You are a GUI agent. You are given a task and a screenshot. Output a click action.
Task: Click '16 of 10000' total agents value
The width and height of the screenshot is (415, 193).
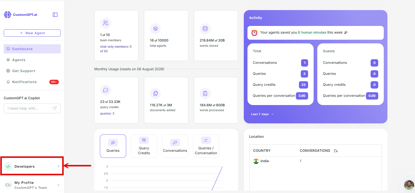pyautogui.click(x=159, y=40)
